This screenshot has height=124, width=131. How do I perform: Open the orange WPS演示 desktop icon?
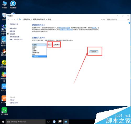coord(3,99)
